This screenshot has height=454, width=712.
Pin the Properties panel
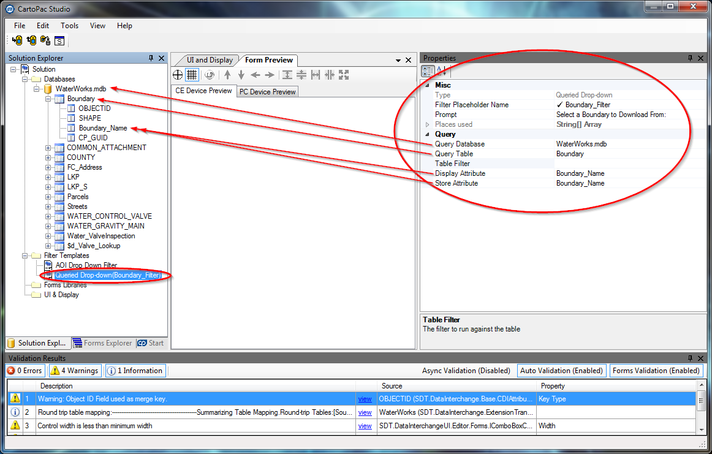click(x=690, y=58)
